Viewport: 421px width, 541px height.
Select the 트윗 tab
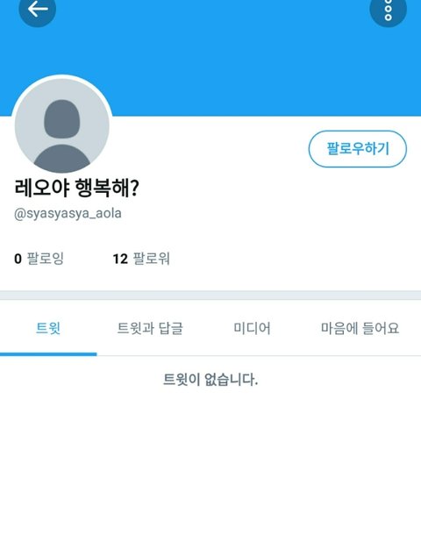click(48, 328)
